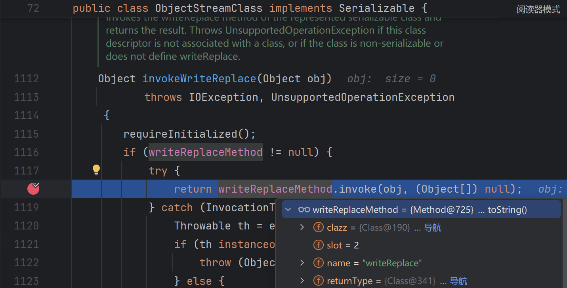The width and height of the screenshot is (567, 288).
Task: Toggle 阅读器模式 reader mode
Action: 538,9
